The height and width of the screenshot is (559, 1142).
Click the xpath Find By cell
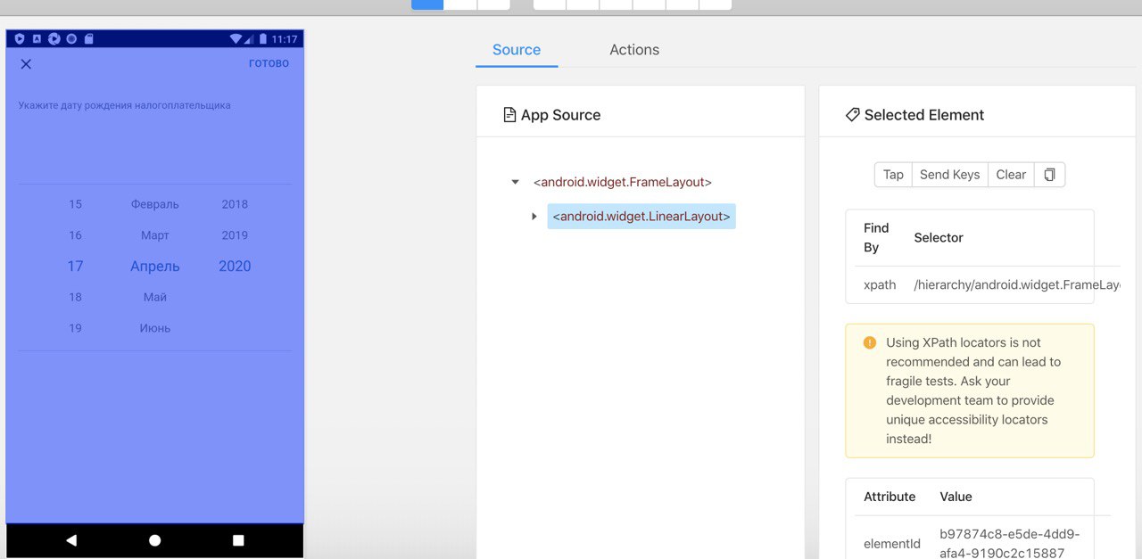click(880, 285)
